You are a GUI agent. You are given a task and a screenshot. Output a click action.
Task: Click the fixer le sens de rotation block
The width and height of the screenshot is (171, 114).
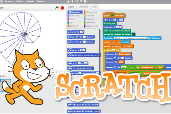pos(84,111)
